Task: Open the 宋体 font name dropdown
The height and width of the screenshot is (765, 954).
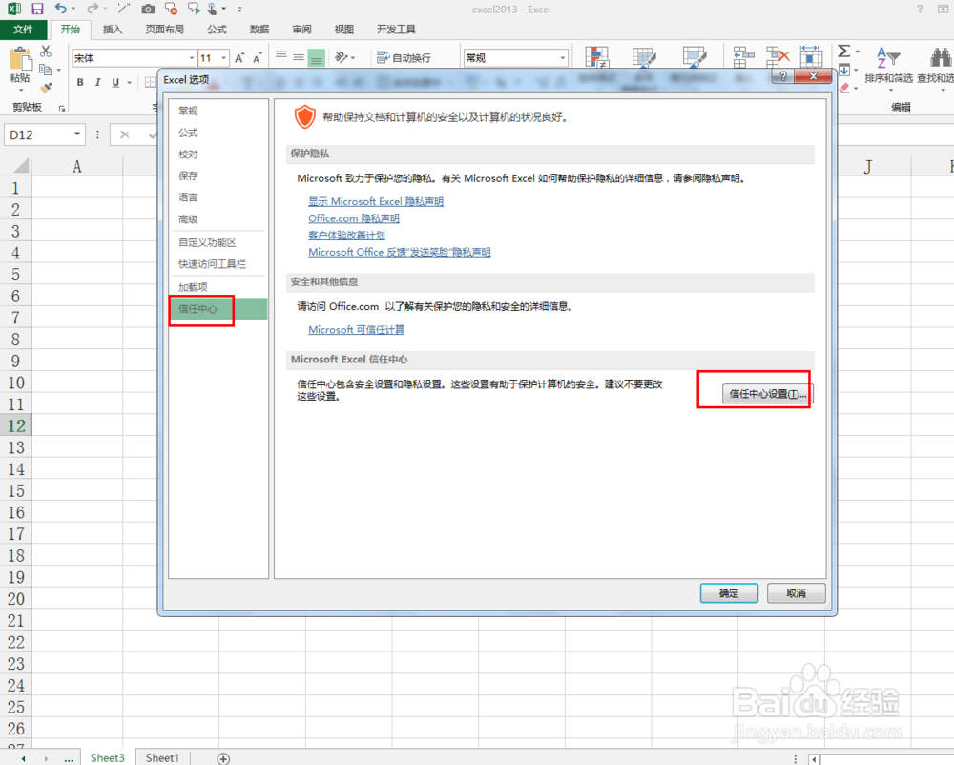Action: coord(191,58)
